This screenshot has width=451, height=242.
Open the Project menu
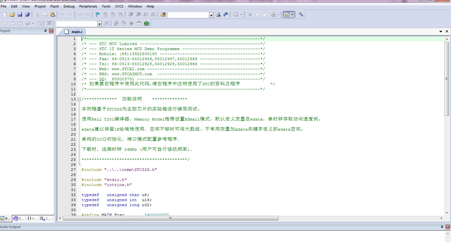click(x=40, y=6)
